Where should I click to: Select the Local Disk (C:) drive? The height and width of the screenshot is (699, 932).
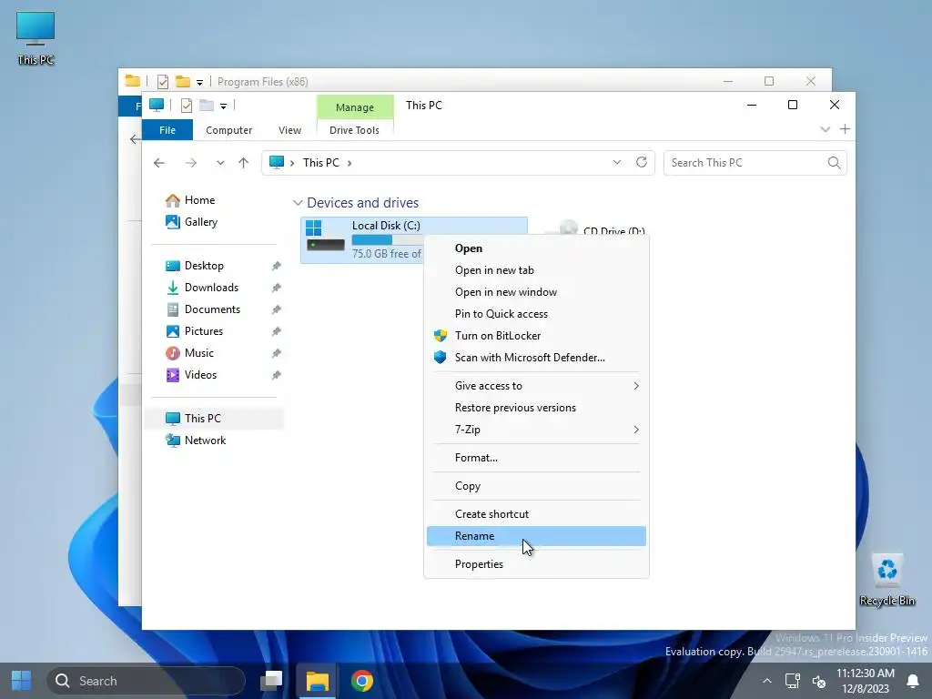(362, 240)
